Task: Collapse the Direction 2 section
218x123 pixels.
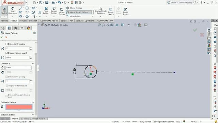Action: coord(33,64)
